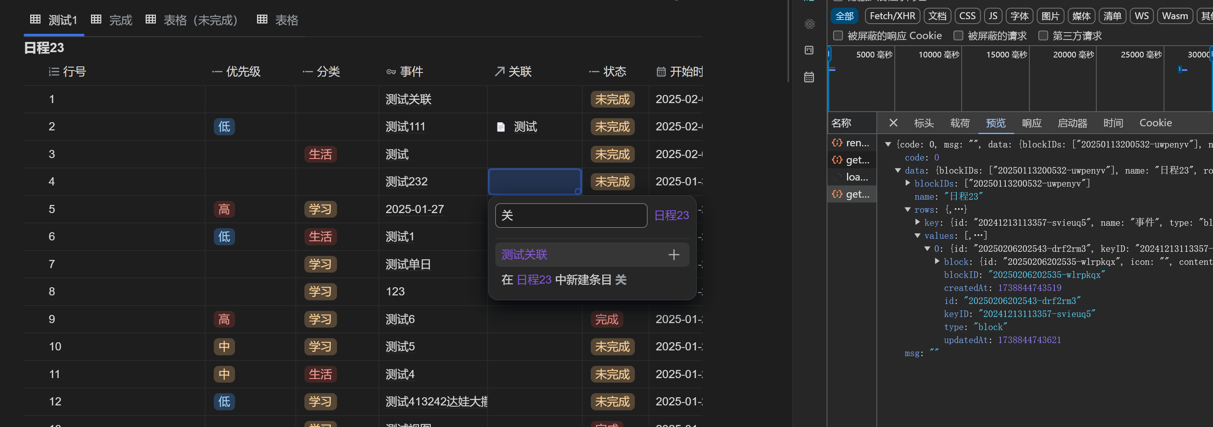Screen dimensions: 1213x427
Task: Toggle the 被屏蔽的请求 checkbox
Action: 958,36
